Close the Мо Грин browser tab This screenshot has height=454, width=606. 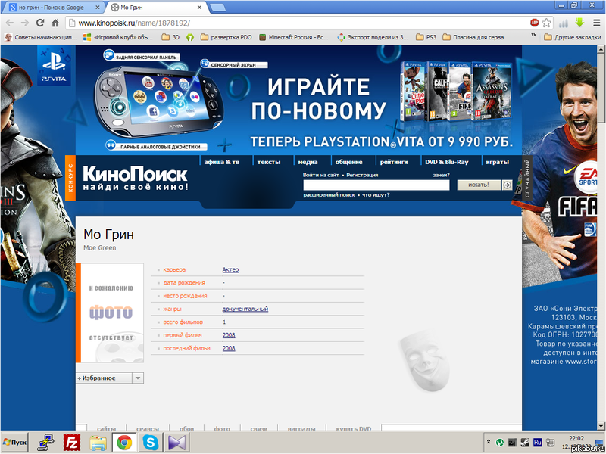[199, 8]
